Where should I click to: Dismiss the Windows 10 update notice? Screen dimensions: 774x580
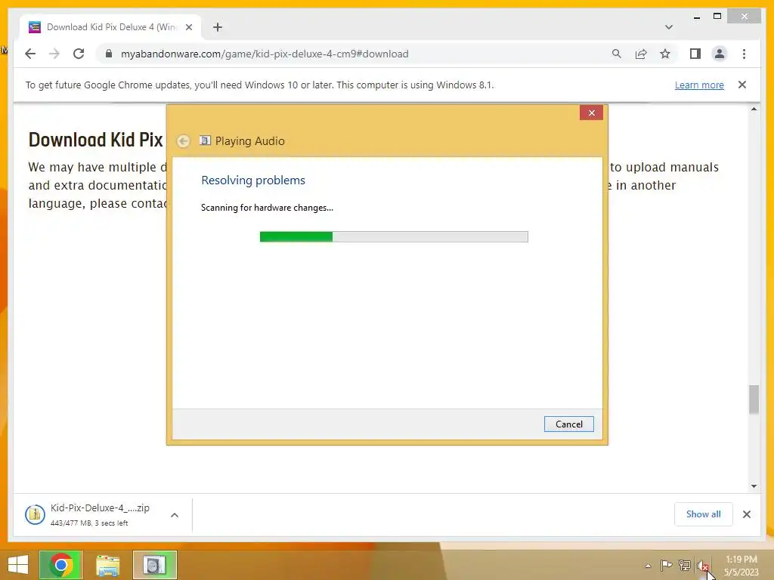pos(742,85)
